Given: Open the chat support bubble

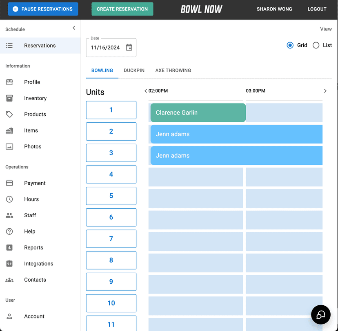Looking at the screenshot, I should coord(320,315).
